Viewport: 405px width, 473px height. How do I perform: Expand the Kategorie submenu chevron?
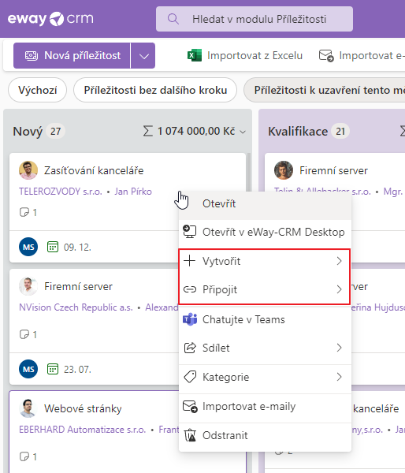pos(340,377)
